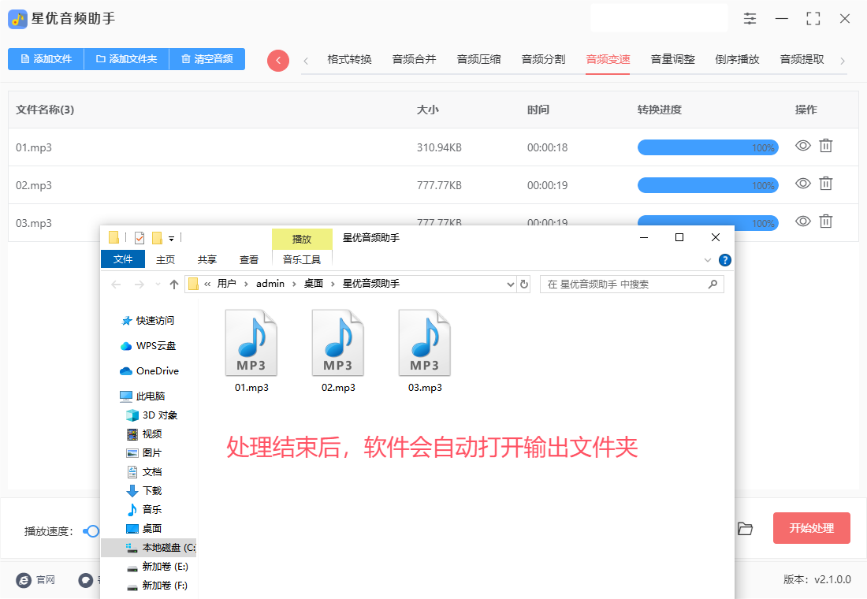Switch to the 音频合并 tab
Image resolution: width=867 pixels, height=599 pixels.
[414, 59]
